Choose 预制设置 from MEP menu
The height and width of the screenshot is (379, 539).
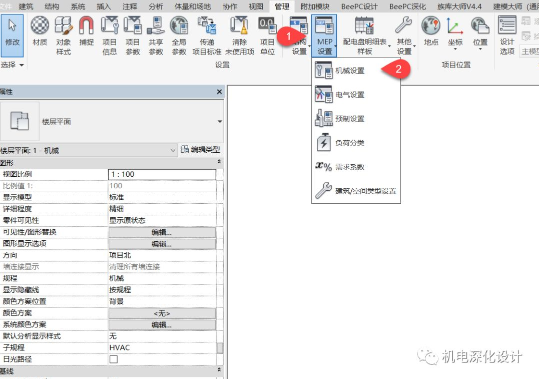(356, 119)
